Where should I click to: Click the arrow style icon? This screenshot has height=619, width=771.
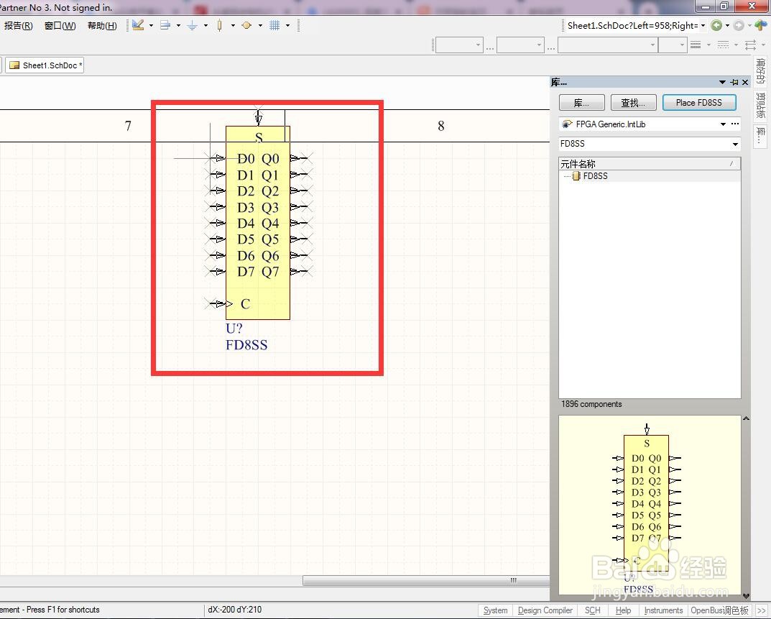[x=750, y=45]
